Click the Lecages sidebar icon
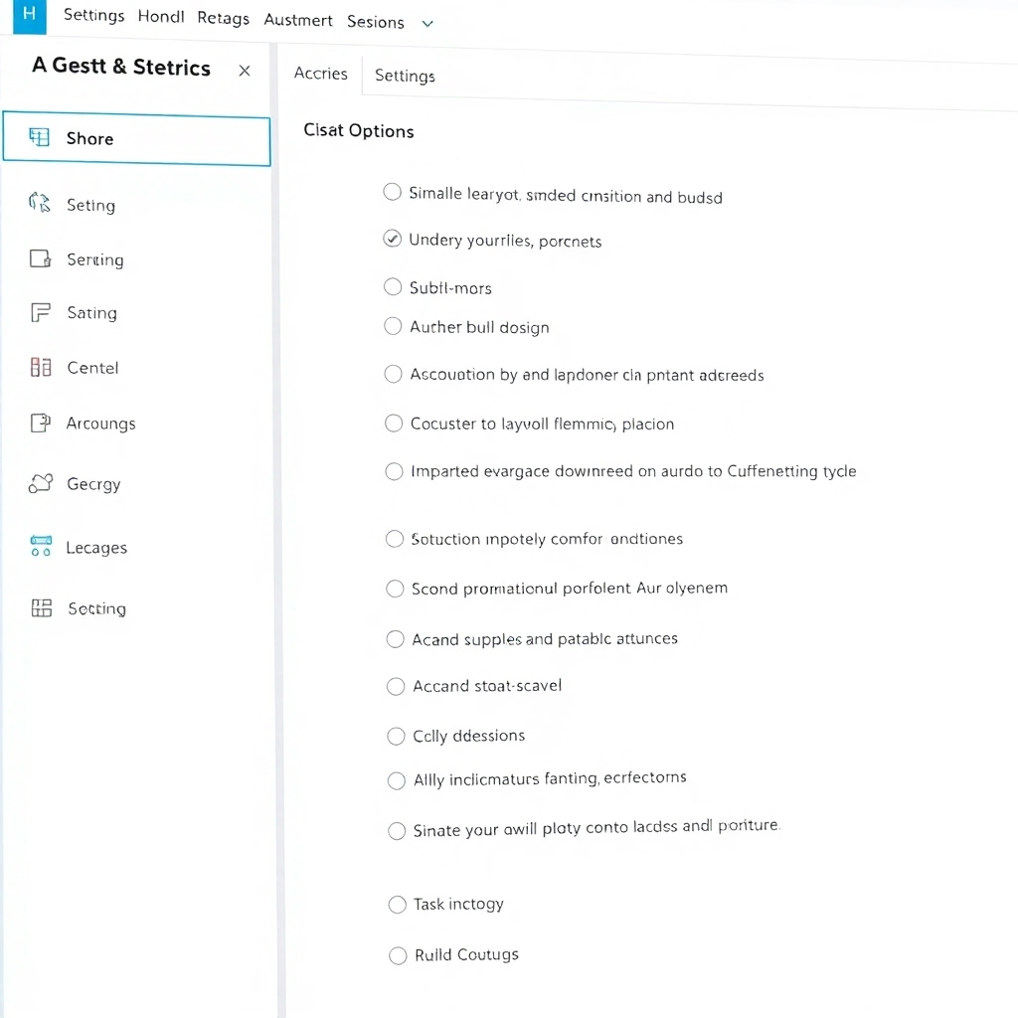The height and width of the screenshot is (1018, 1018). [40, 546]
